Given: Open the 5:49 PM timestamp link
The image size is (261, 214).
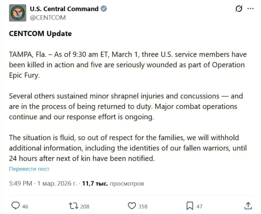Looking at the screenshot, I should [x=20, y=183].
